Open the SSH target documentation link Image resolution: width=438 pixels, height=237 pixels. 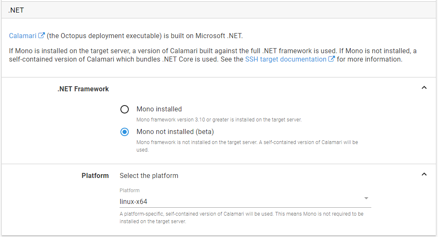coord(285,59)
